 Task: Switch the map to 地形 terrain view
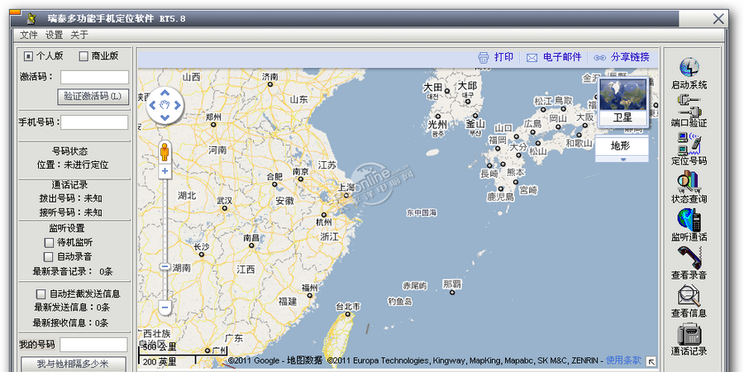[x=622, y=145]
